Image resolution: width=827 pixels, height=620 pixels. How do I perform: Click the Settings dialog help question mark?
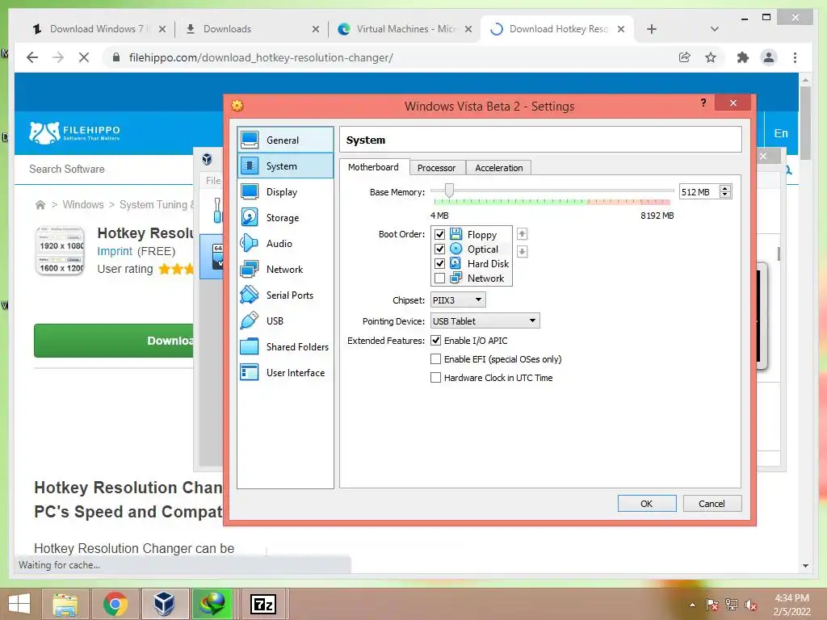pos(703,103)
